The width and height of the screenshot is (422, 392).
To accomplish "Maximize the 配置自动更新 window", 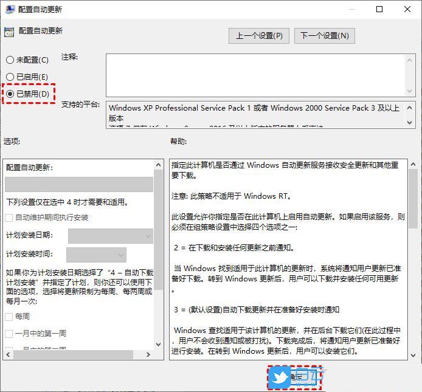I will (x=379, y=9).
